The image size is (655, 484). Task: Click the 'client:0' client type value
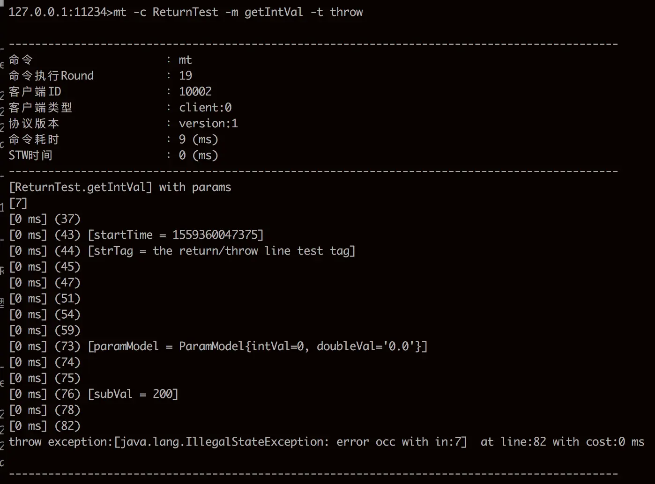point(205,108)
